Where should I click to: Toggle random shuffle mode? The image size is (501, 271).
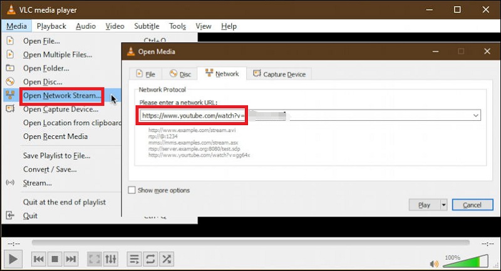(x=167, y=258)
